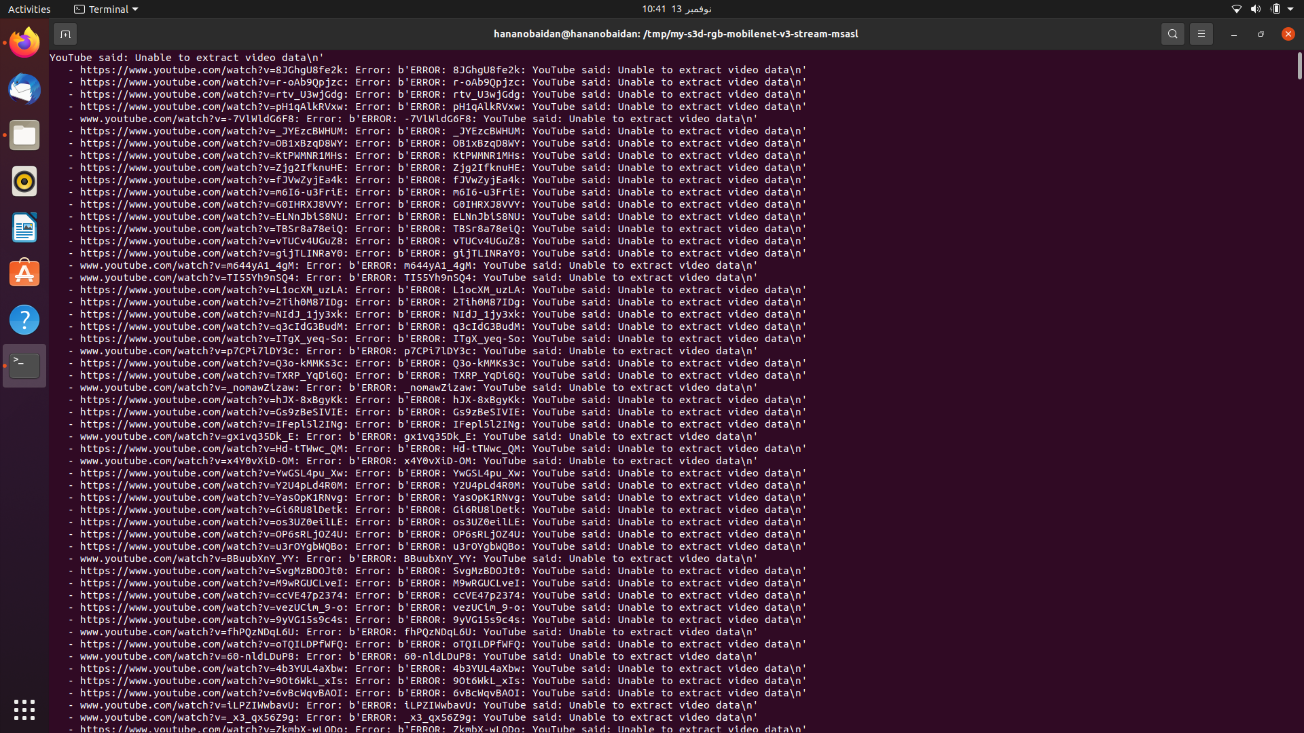Viewport: 1304px width, 733px height.
Task: Show the Applications grid
Action: [24, 709]
